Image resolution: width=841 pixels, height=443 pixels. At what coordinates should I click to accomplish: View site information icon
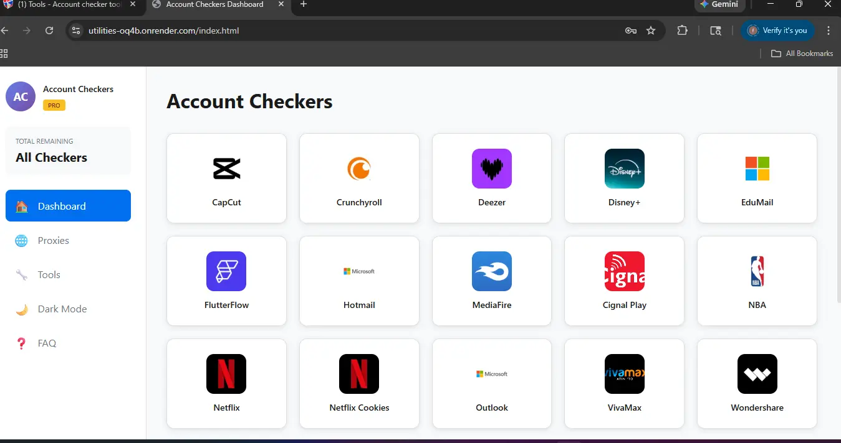tap(76, 30)
